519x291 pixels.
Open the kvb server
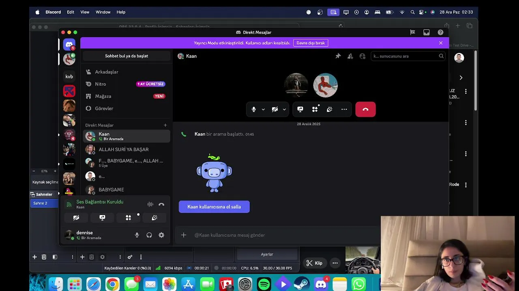(69, 76)
